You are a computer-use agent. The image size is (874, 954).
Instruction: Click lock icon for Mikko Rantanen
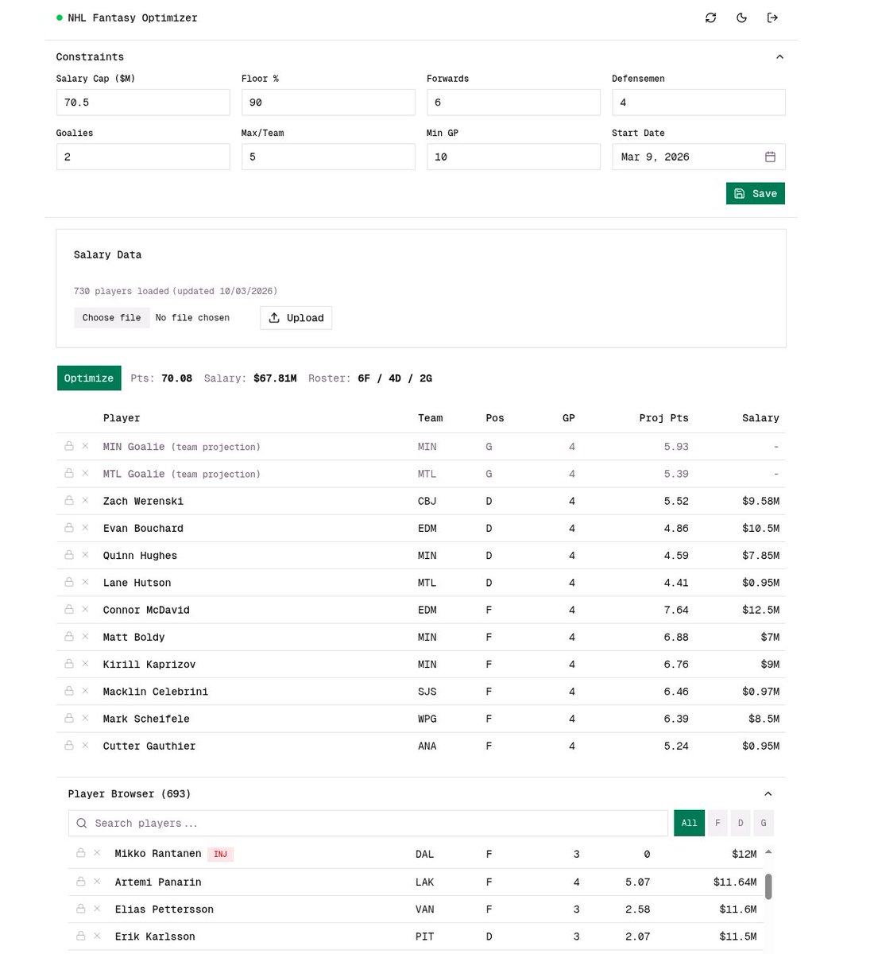(x=81, y=853)
